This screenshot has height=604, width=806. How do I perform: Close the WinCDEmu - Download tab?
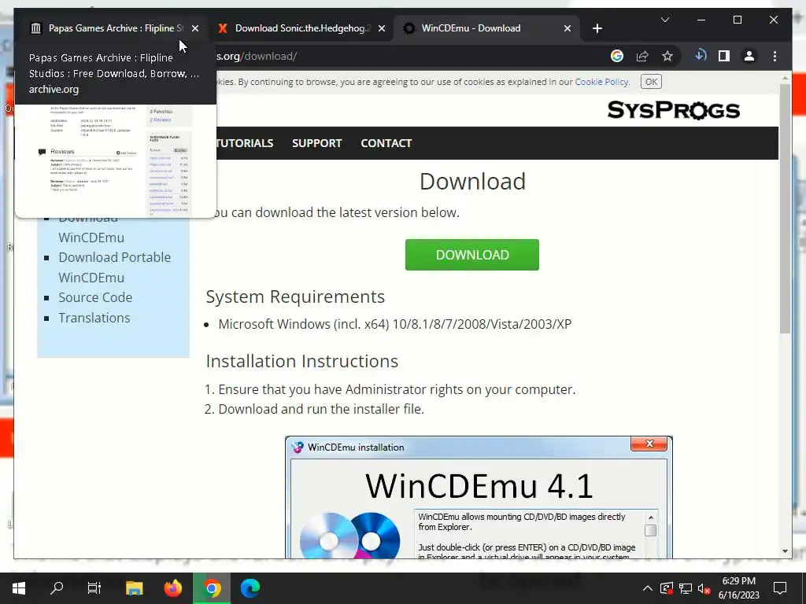(x=568, y=29)
